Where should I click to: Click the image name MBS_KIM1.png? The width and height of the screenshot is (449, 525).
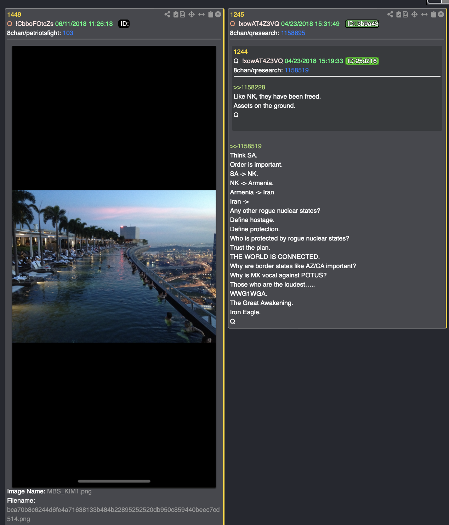69,491
